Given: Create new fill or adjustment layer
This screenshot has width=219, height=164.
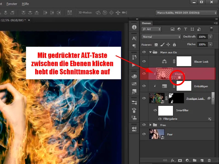Looking at the screenshot, I should point(187,160).
